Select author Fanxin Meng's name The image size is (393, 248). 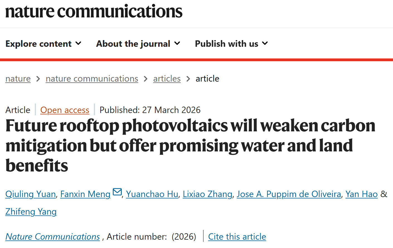(85, 194)
